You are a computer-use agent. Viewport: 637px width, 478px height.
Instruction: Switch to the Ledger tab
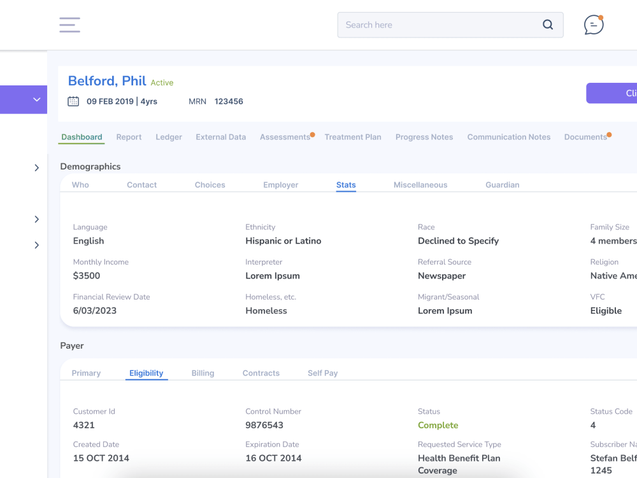pos(169,137)
